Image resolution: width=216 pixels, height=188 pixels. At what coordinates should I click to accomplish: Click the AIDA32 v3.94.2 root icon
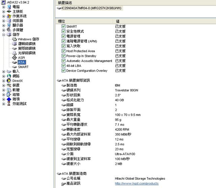(x=4, y=2)
